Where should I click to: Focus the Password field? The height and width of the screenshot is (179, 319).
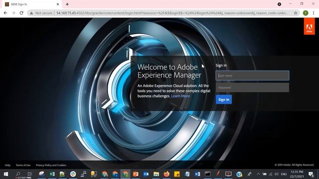click(252, 88)
